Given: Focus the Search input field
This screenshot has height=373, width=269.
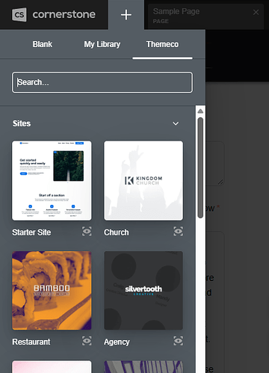Looking at the screenshot, I should tap(102, 82).
